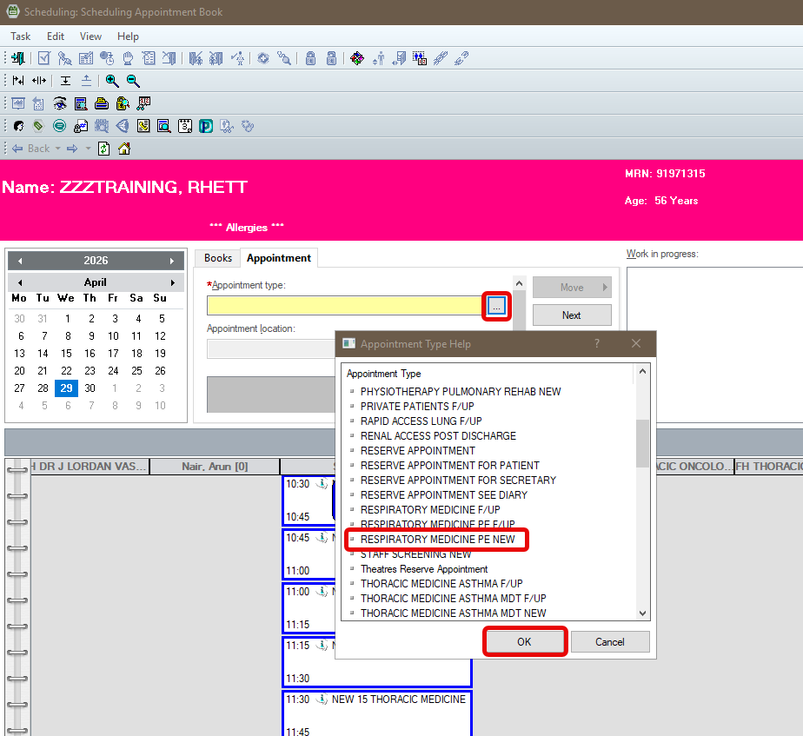The width and height of the screenshot is (803, 736).
Task: Click the blue P icon in toolbar
Action: click(206, 126)
